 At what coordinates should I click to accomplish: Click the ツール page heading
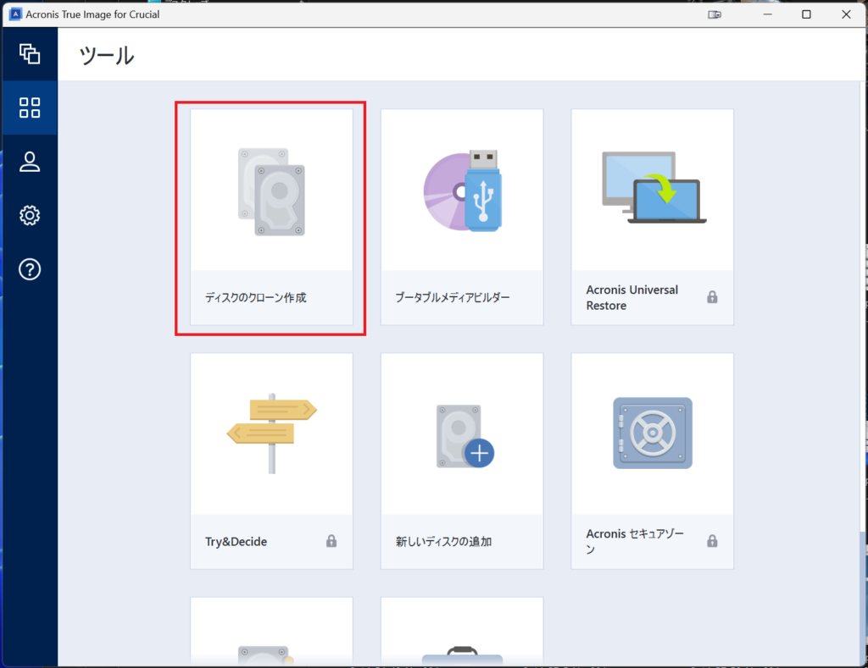(x=107, y=55)
